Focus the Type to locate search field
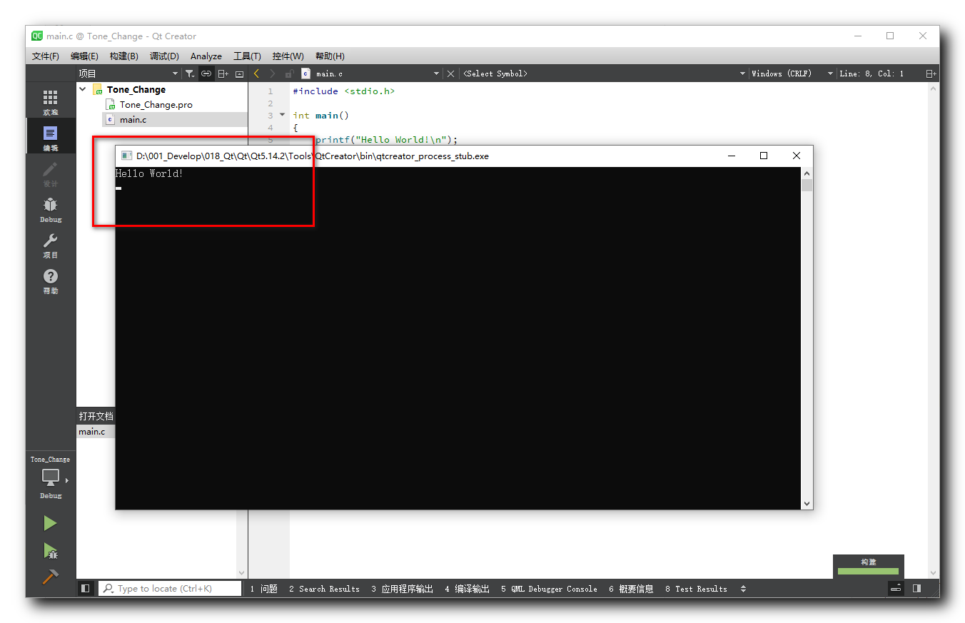965x623 pixels. pyautogui.click(x=171, y=589)
